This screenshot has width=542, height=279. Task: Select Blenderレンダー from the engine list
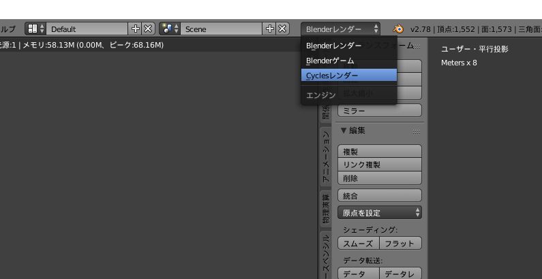(x=349, y=46)
